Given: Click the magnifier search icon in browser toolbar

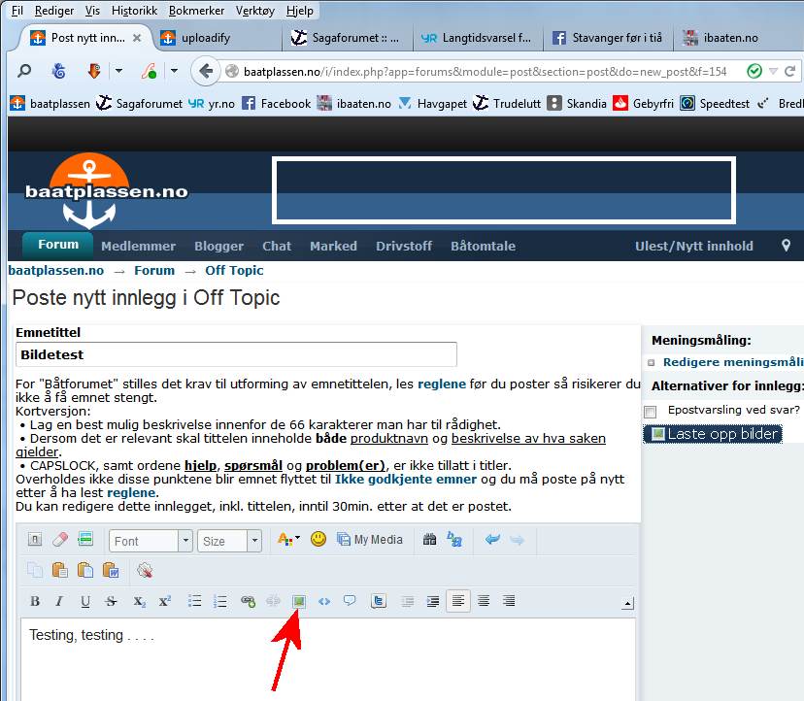Looking at the screenshot, I should pyautogui.click(x=24, y=71).
